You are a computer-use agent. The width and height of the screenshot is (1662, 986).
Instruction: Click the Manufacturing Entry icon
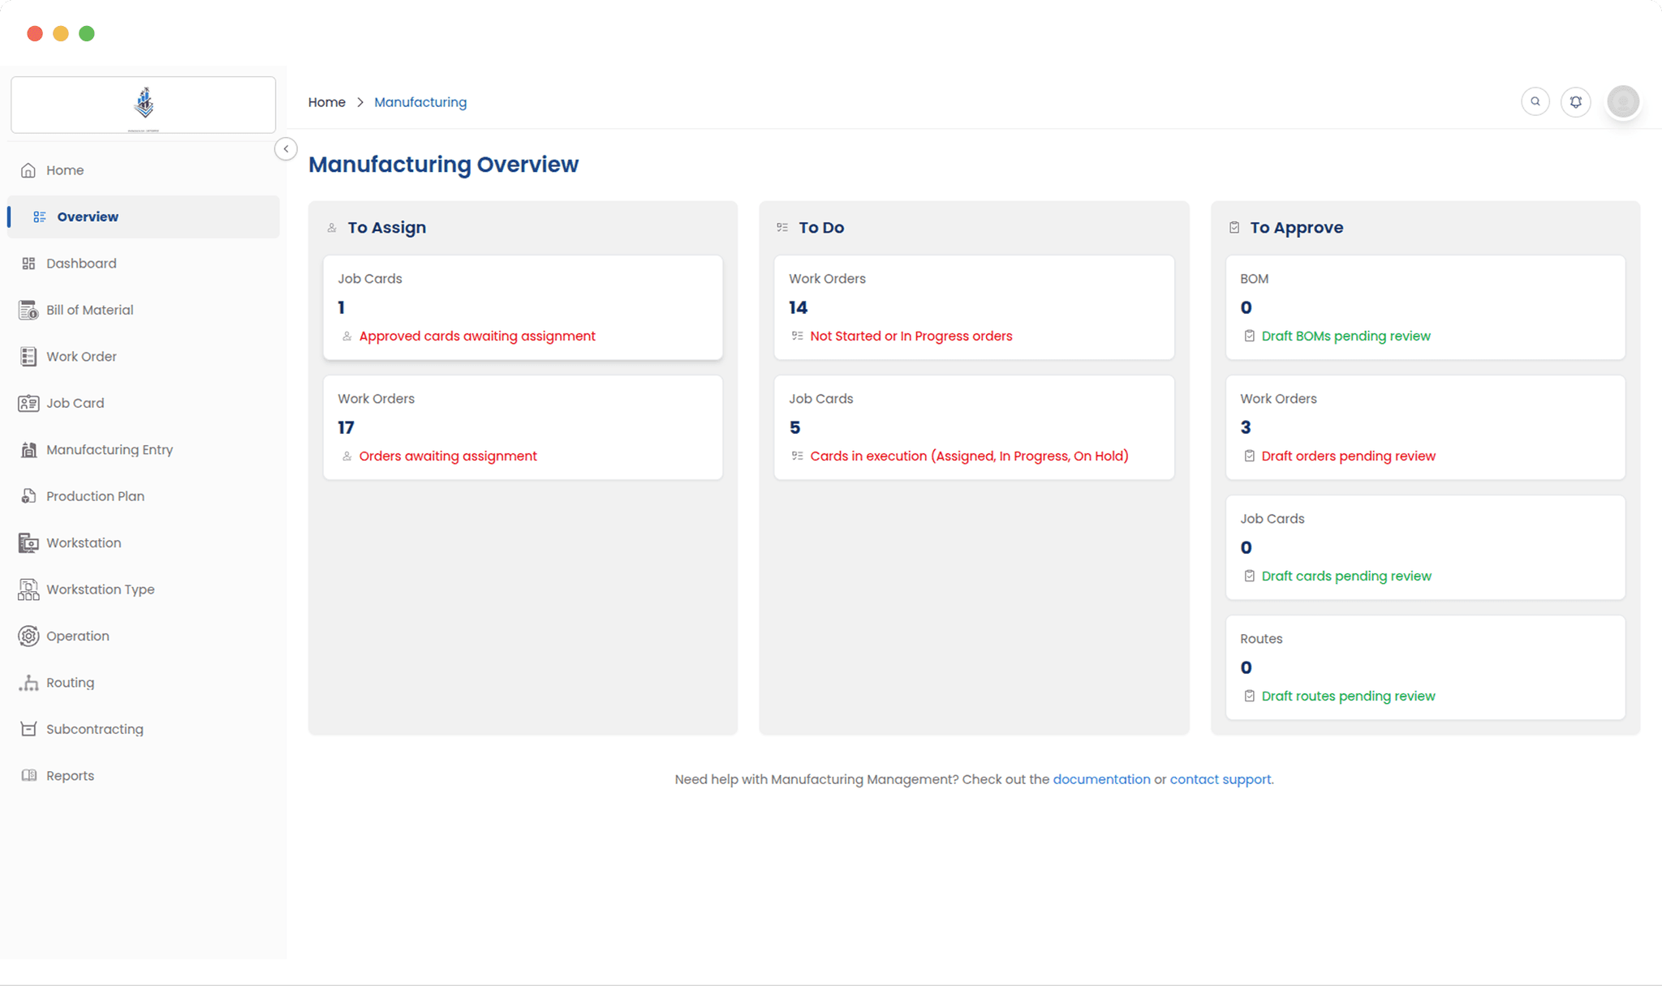(x=28, y=449)
